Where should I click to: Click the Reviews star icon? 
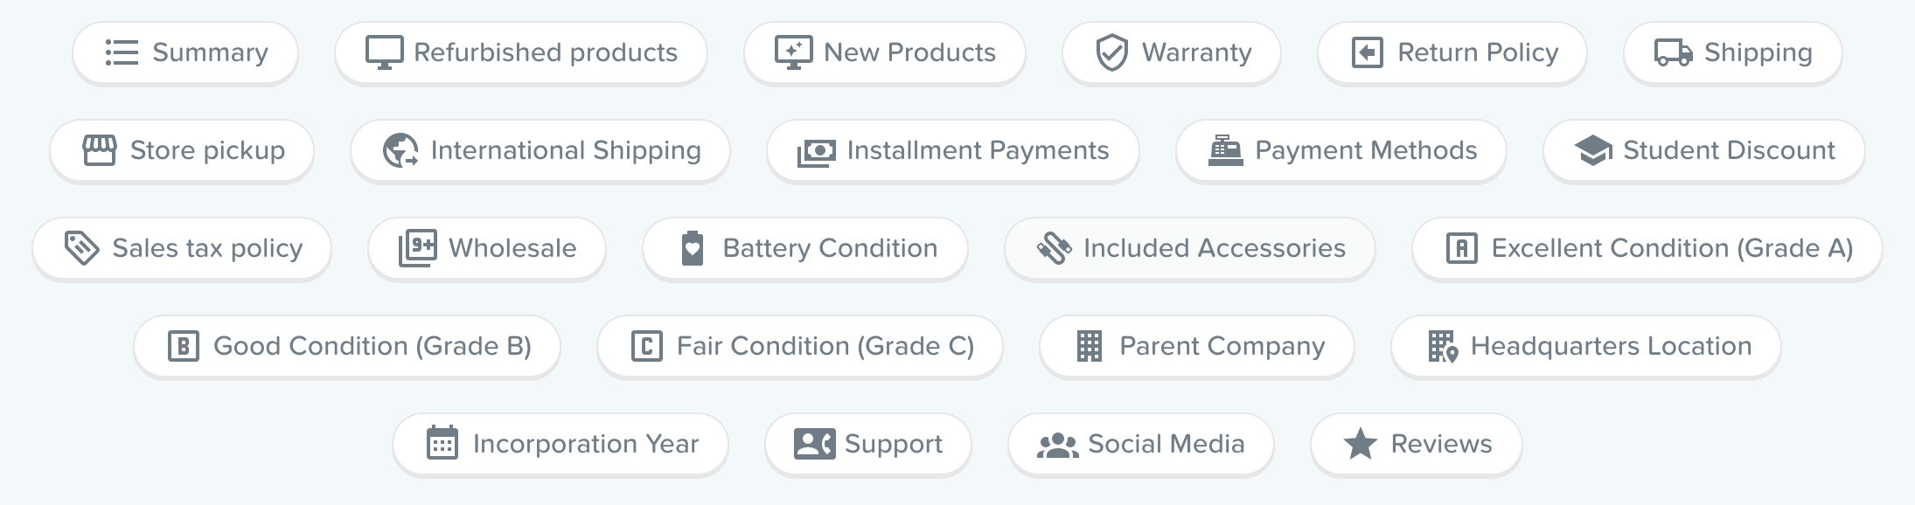[1360, 443]
